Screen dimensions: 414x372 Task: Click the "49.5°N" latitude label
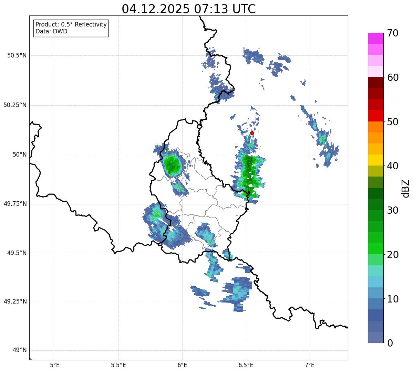point(17,253)
